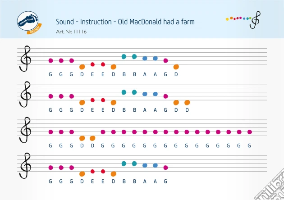This screenshot has width=284, height=200.
Task: Click the first teal B note on the first staff
Action: click(x=124, y=56)
